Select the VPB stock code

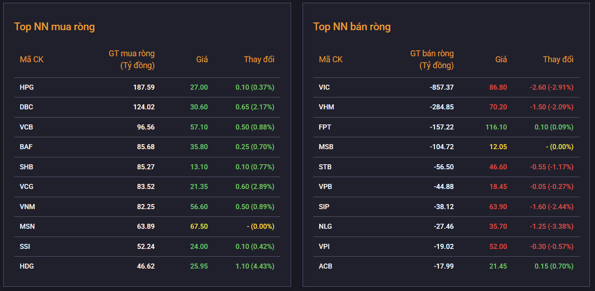click(325, 187)
